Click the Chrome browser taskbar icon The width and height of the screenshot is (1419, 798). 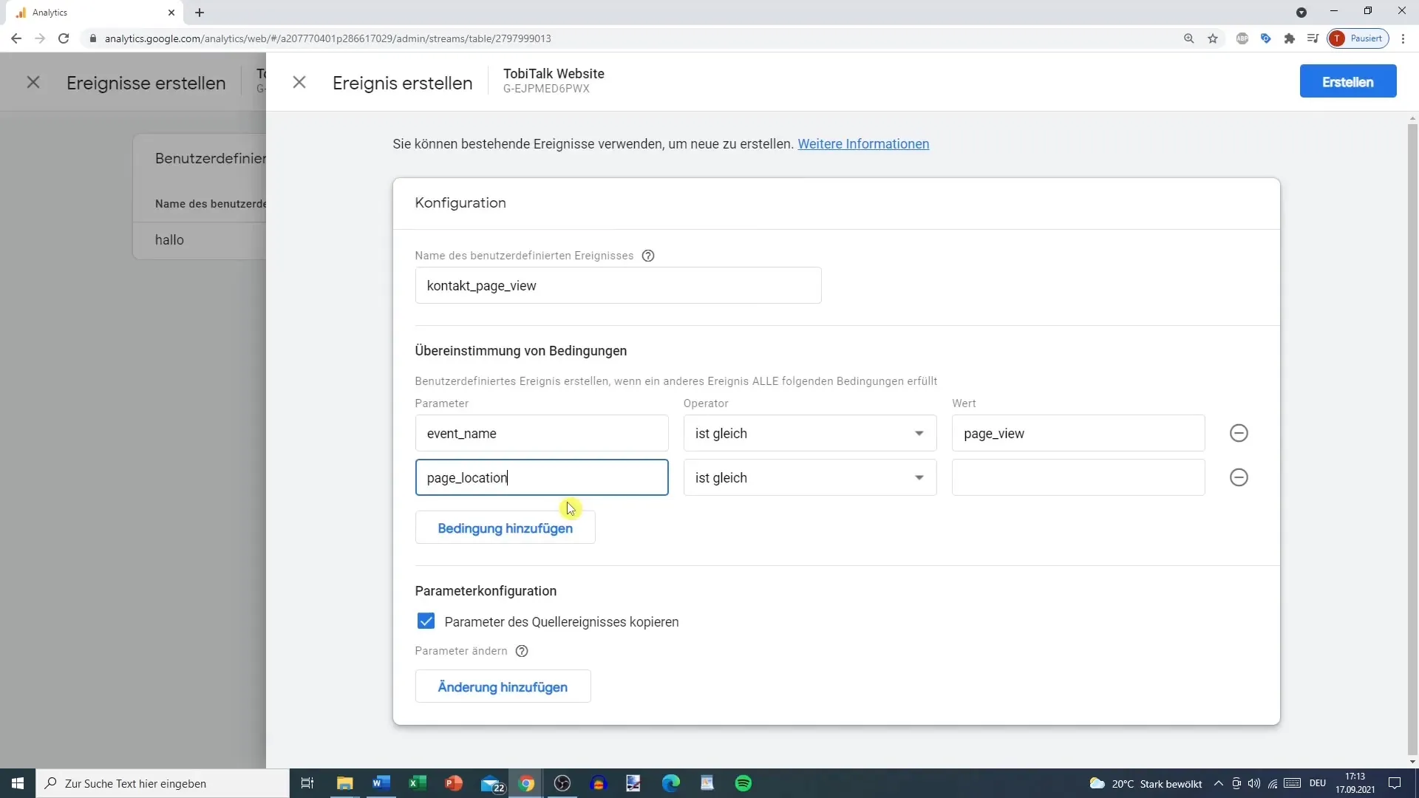pos(527,783)
